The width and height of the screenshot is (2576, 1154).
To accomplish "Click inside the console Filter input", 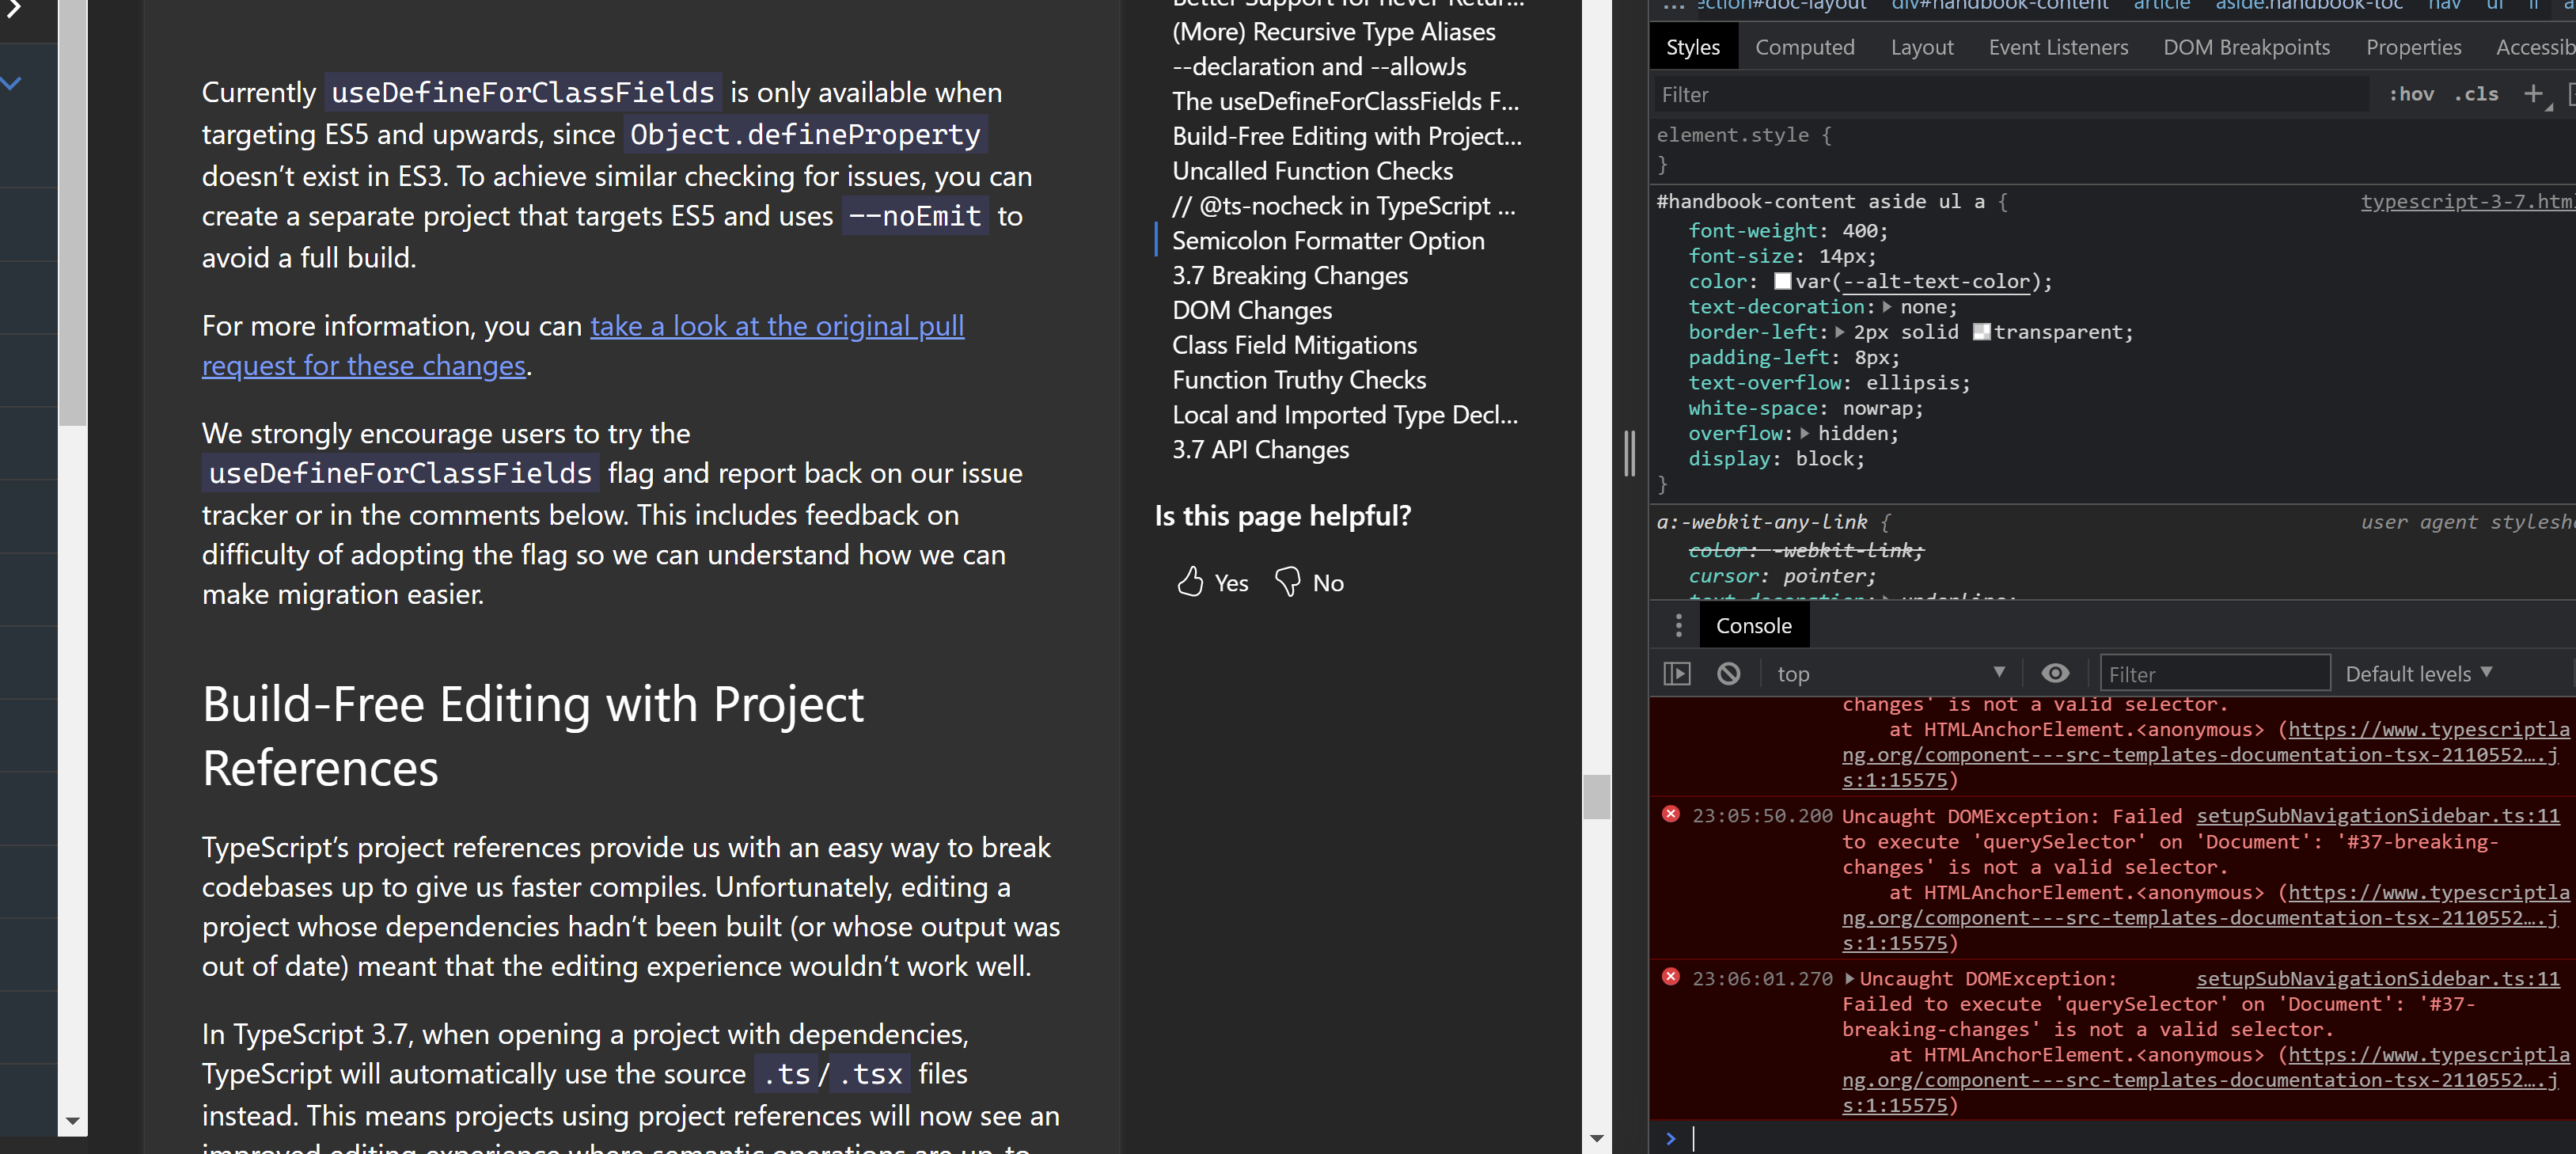I will pyautogui.click(x=2215, y=673).
